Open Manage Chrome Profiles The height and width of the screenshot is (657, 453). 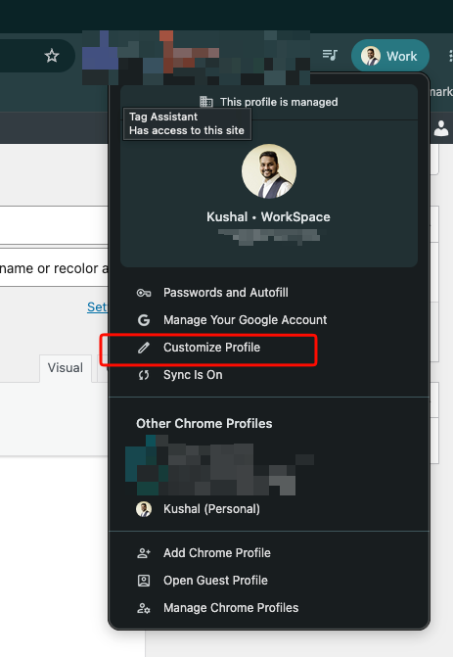[x=269, y=608]
